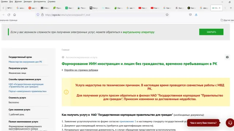Click the forward navigation arrow
Viewport: 234px width, 131px height.
[x=3, y=15]
